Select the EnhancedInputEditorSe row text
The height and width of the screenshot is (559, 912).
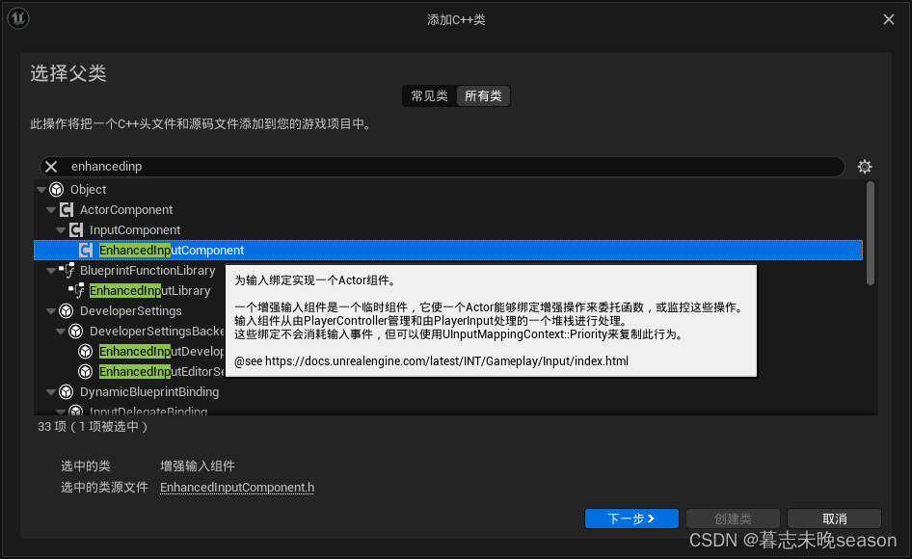(162, 372)
